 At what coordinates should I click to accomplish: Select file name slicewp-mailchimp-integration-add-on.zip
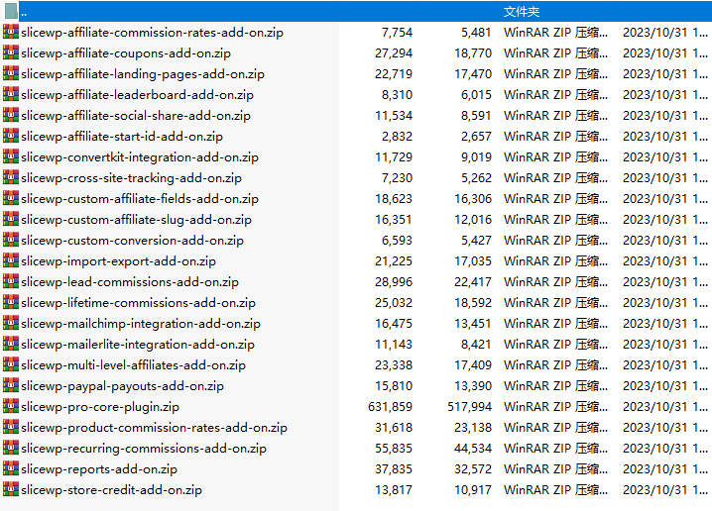[141, 324]
